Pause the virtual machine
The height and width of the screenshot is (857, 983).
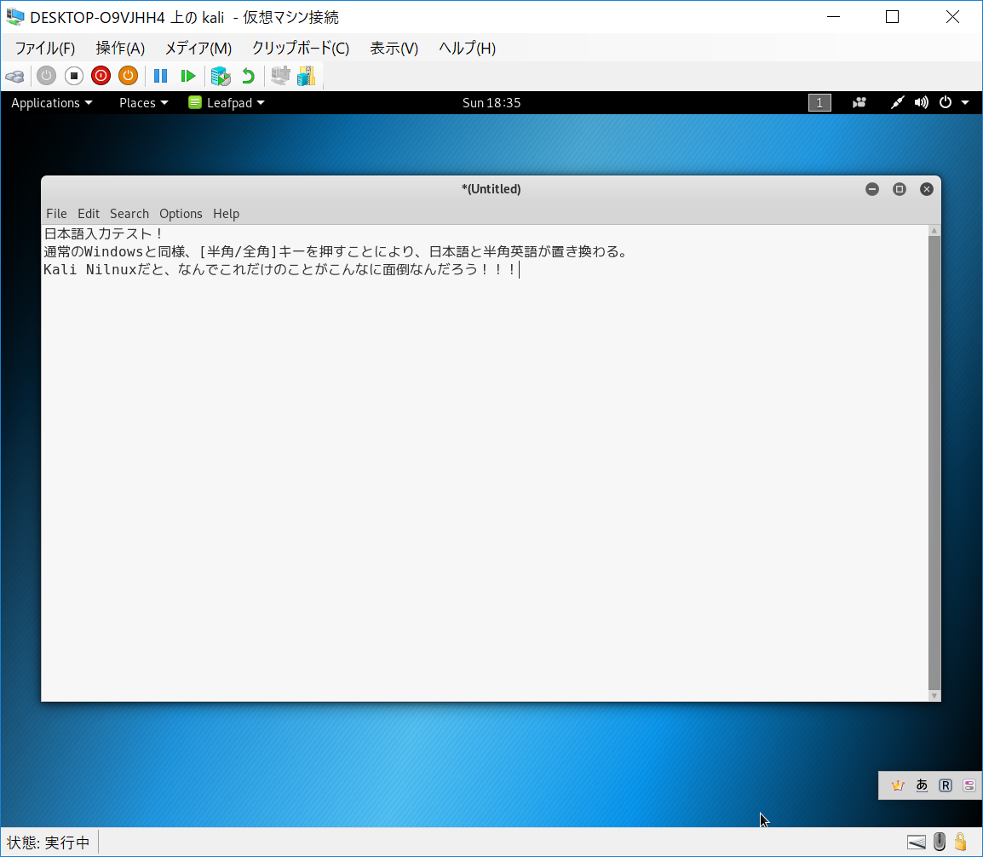[x=160, y=76]
